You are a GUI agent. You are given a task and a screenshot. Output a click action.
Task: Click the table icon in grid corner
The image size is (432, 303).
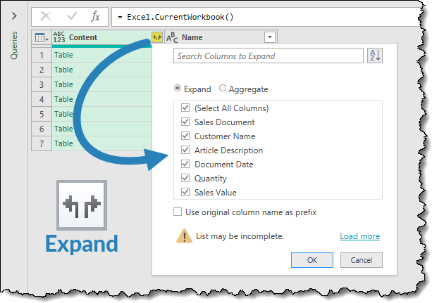click(x=42, y=37)
